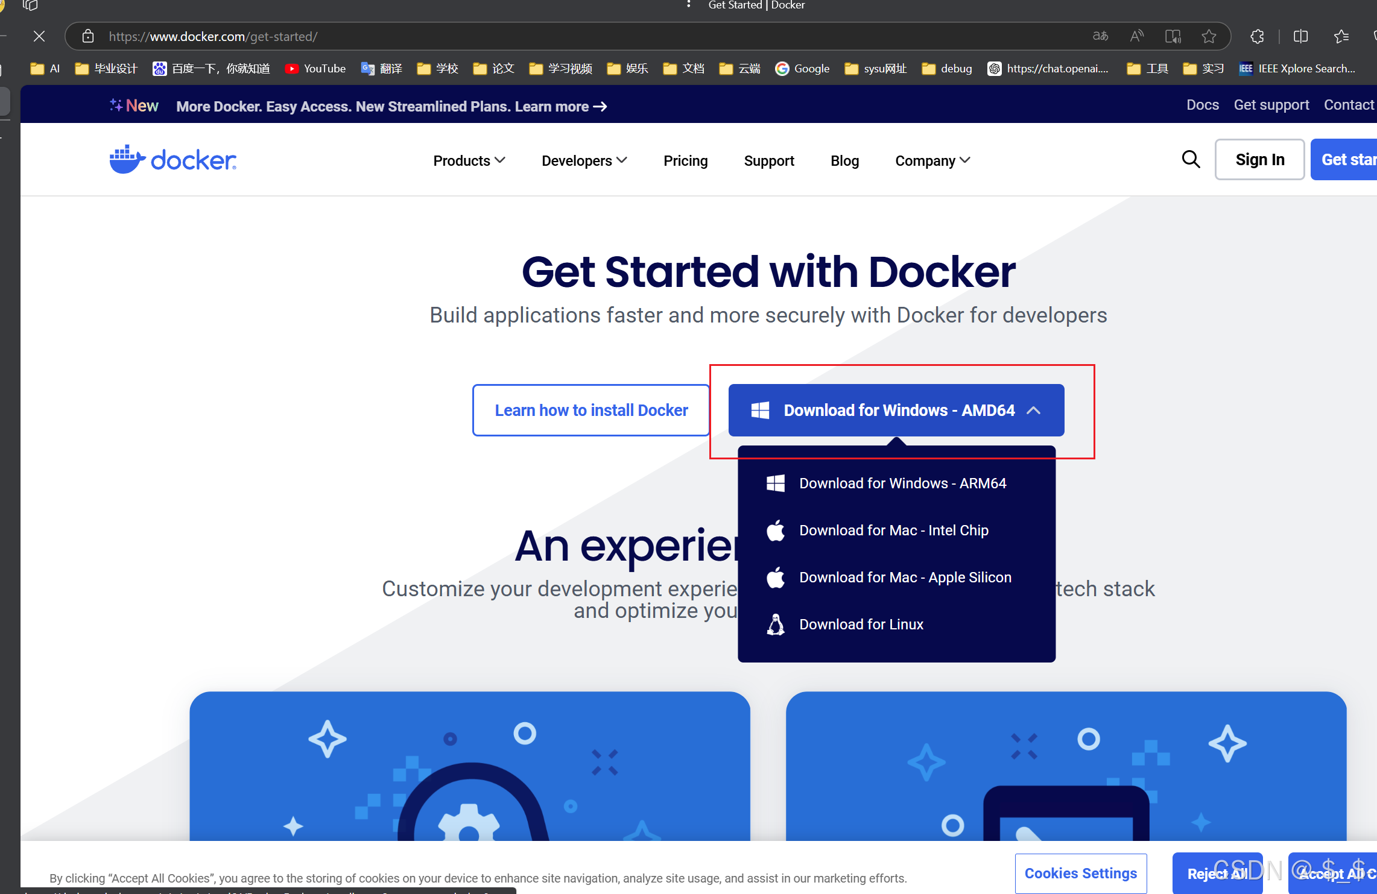The height and width of the screenshot is (894, 1377).
Task: Click Learn how to install Docker
Action: click(592, 408)
